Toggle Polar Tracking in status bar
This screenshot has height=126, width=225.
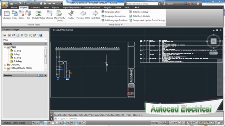coord(49,123)
